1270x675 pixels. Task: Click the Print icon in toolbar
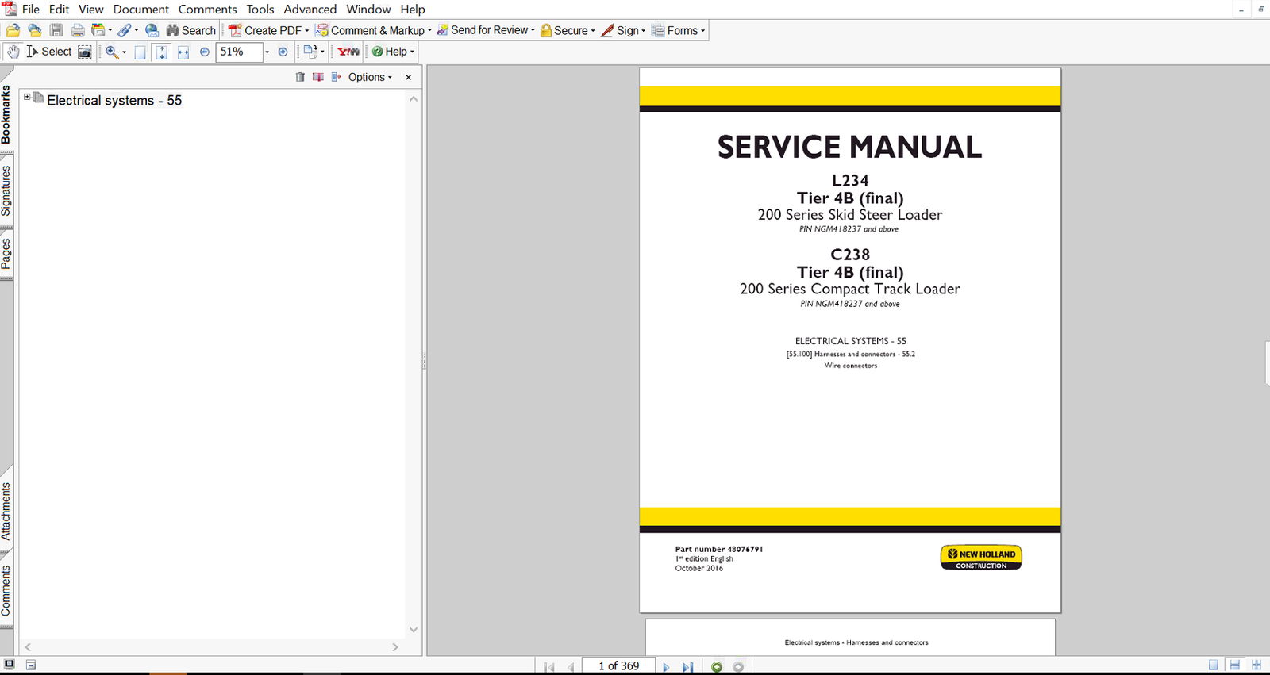[78, 30]
